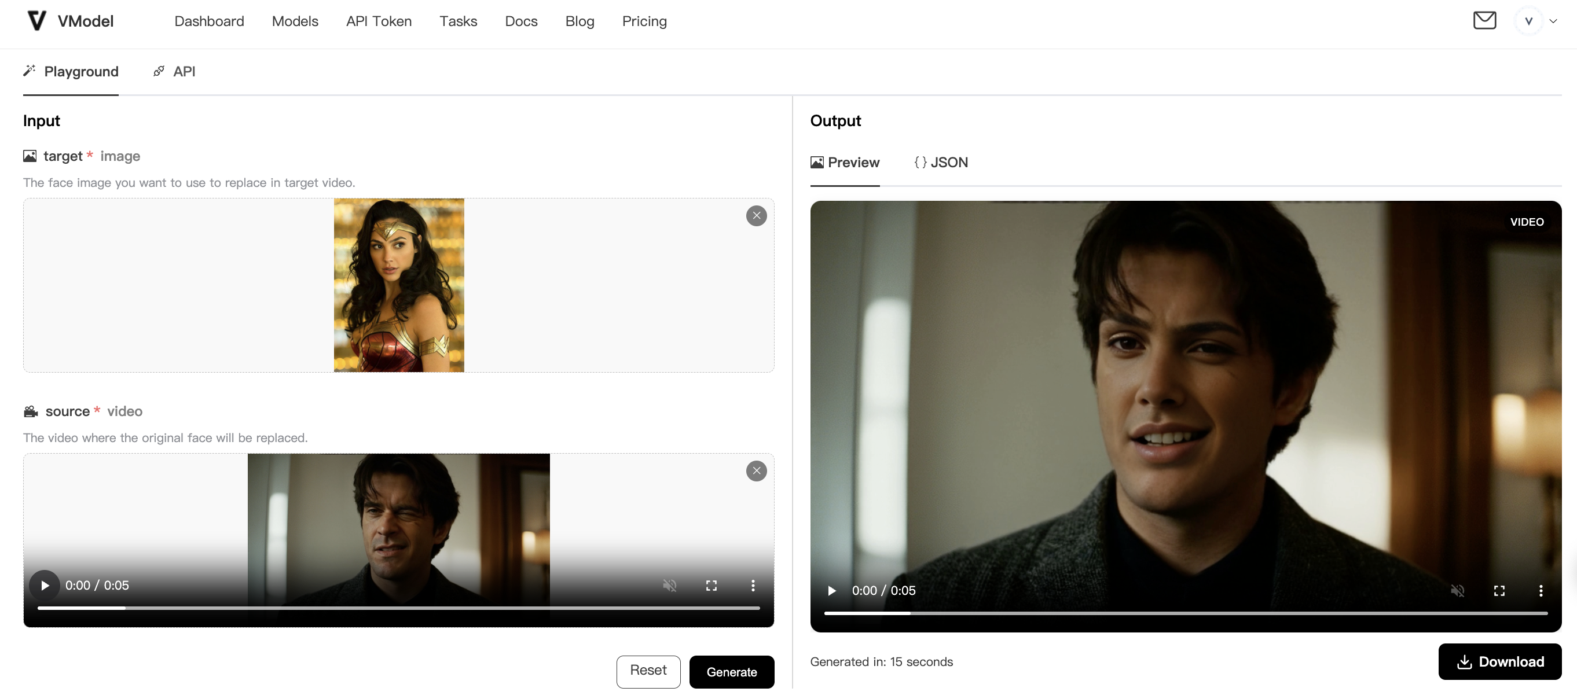Click the VIDEO badge on output
The image size is (1577, 699).
(1526, 222)
